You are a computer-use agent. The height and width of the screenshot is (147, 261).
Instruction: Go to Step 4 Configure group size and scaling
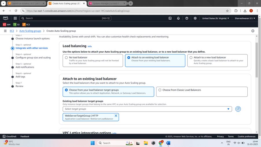(33, 58)
